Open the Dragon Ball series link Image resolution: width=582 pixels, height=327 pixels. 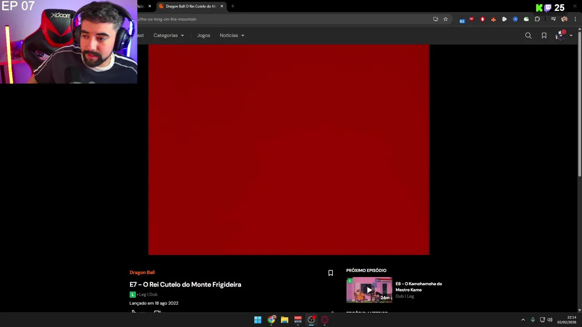(x=142, y=272)
